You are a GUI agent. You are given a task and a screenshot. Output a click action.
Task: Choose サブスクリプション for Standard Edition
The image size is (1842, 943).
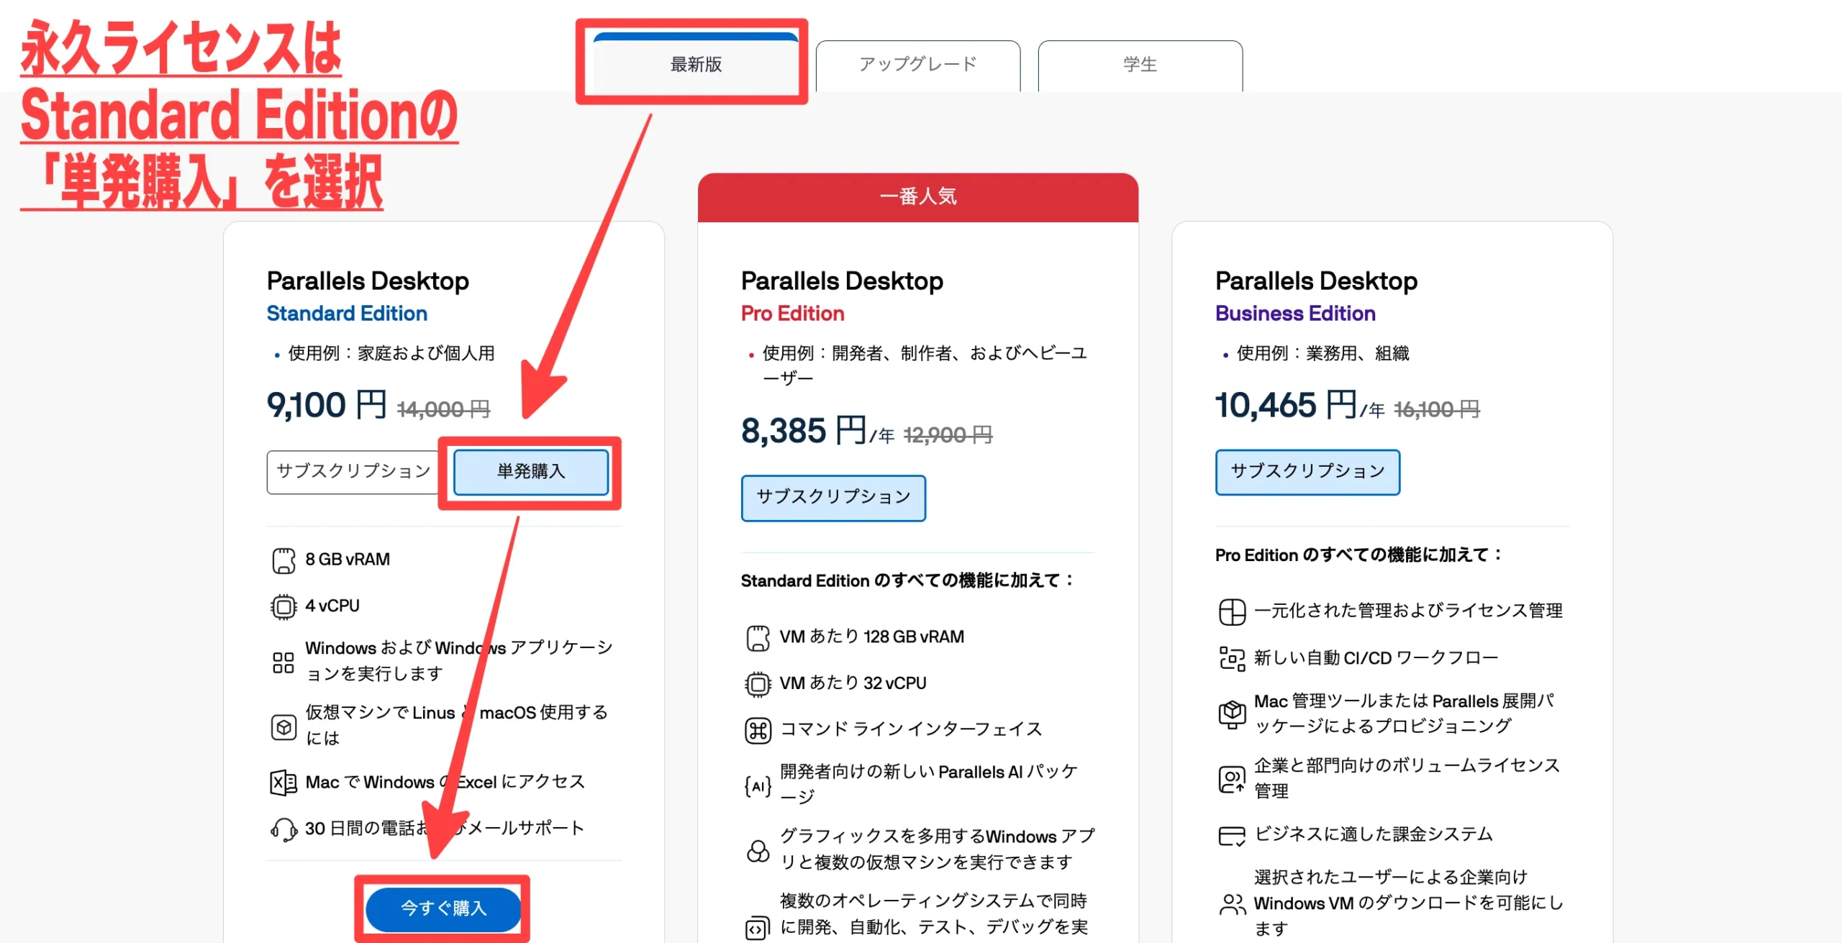tap(353, 472)
